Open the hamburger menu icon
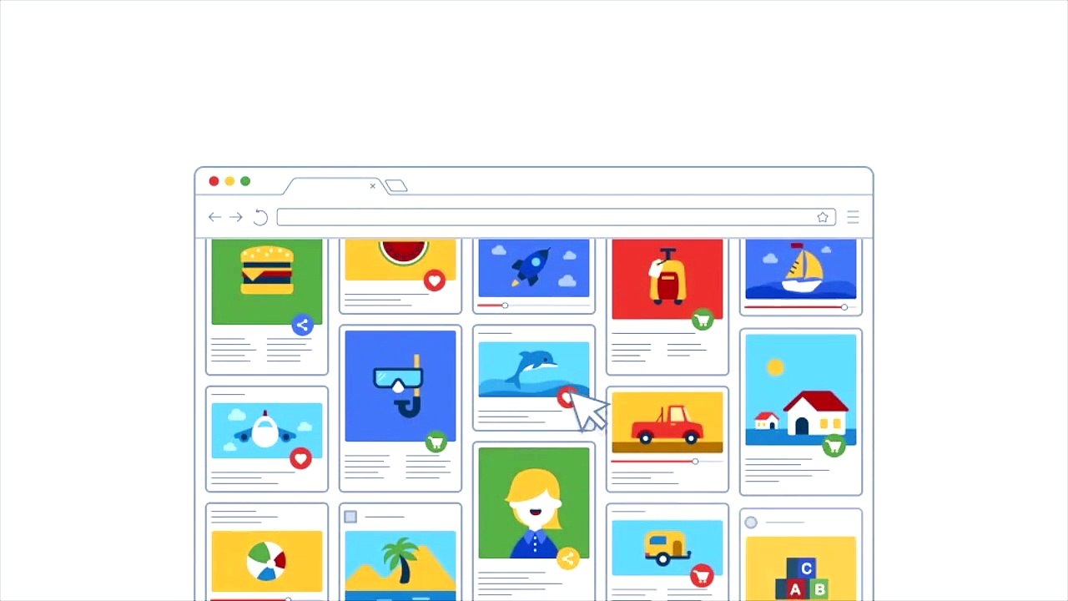 [853, 217]
